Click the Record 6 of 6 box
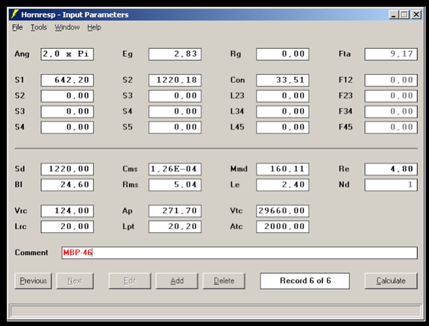This screenshot has height=326, width=429. [305, 281]
